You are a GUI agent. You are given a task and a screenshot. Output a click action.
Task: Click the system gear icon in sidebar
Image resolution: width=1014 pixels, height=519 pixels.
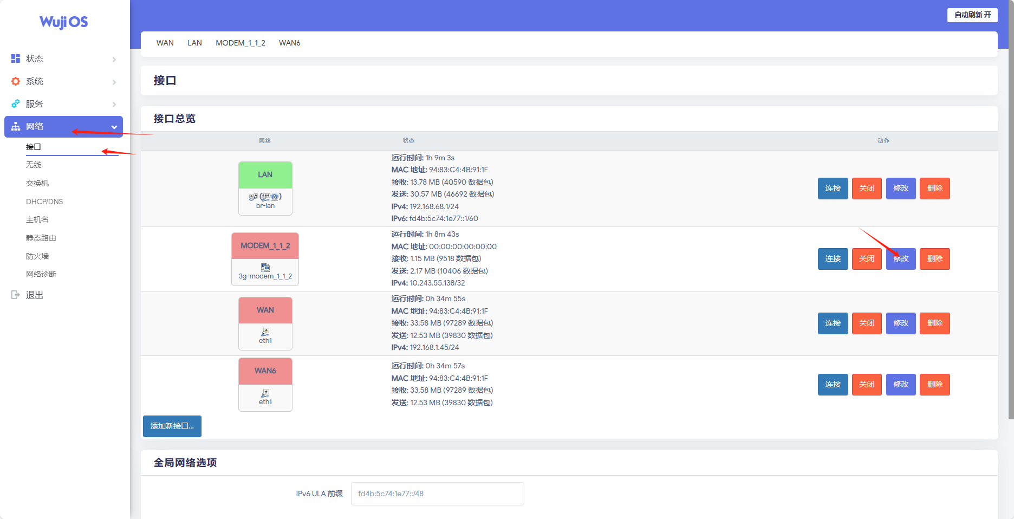(16, 81)
